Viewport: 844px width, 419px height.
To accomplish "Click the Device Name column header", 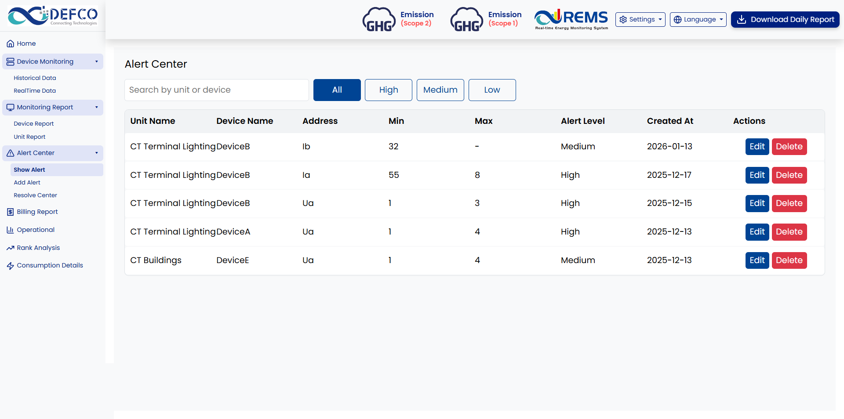I will pos(244,121).
